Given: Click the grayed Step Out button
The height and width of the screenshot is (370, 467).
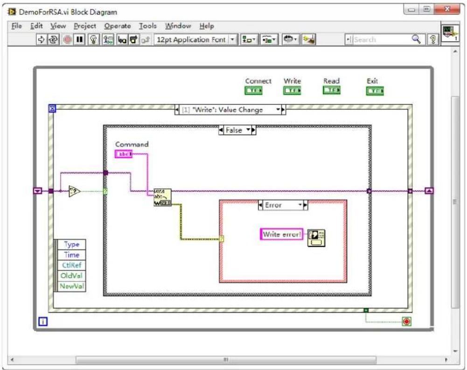Looking at the screenshot, I should (145, 40).
